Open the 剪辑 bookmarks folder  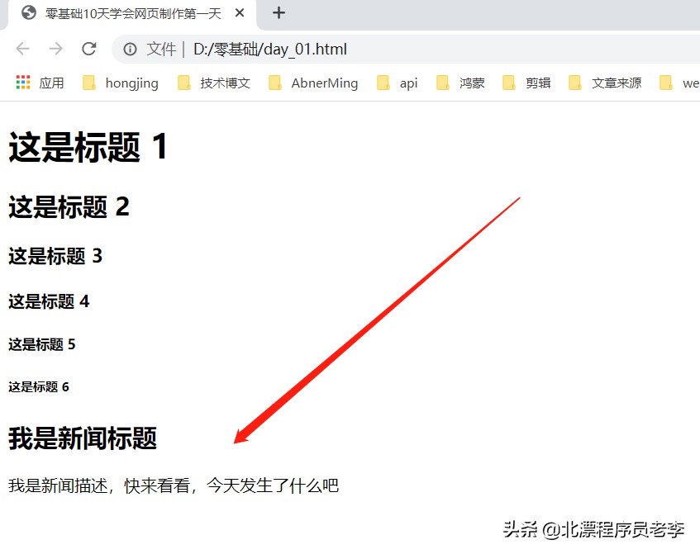(510, 83)
